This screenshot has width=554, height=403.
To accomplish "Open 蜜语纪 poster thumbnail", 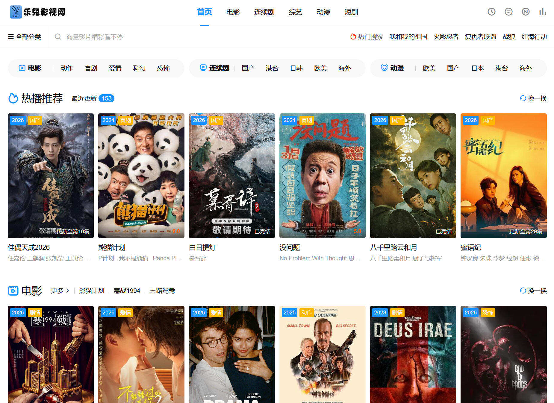I will point(504,176).
